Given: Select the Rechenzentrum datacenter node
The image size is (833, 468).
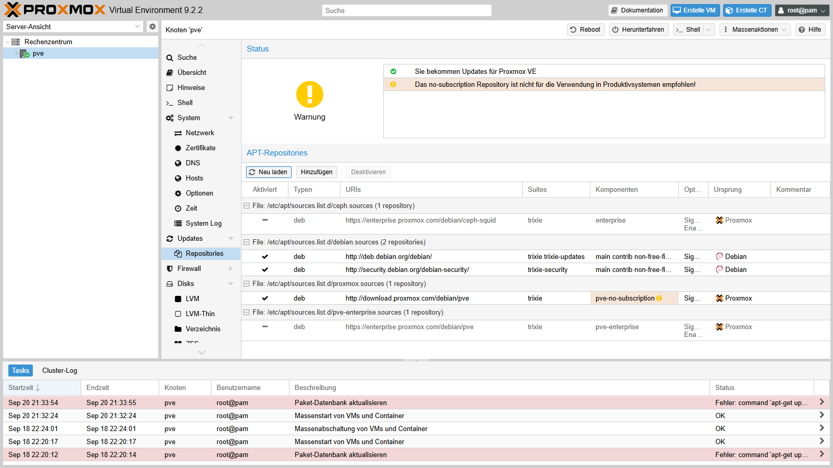Looking at the screenshot, I should click(x=48, y=42).
